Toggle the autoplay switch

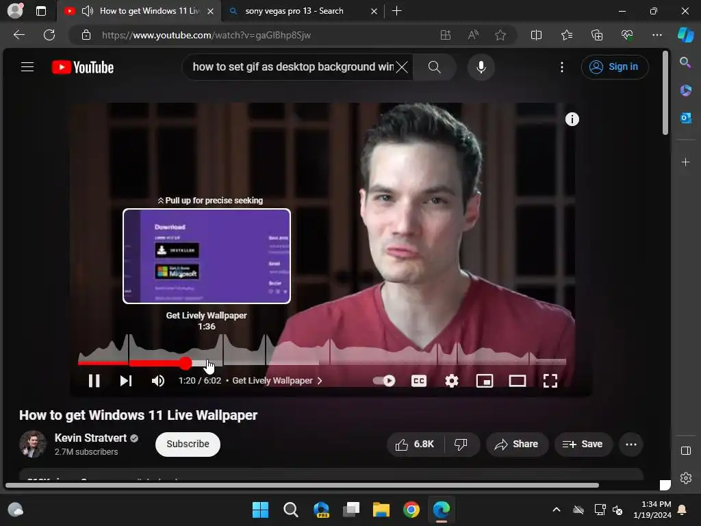coord(384,381)
